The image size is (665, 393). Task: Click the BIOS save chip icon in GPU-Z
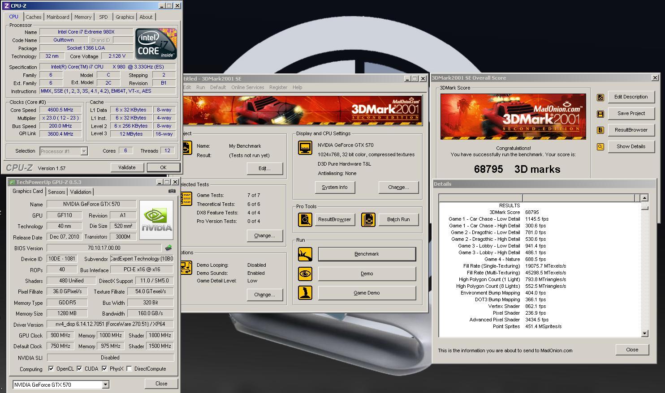point(168,248)
